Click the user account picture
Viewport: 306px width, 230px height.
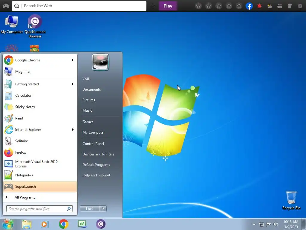[100, 62]
